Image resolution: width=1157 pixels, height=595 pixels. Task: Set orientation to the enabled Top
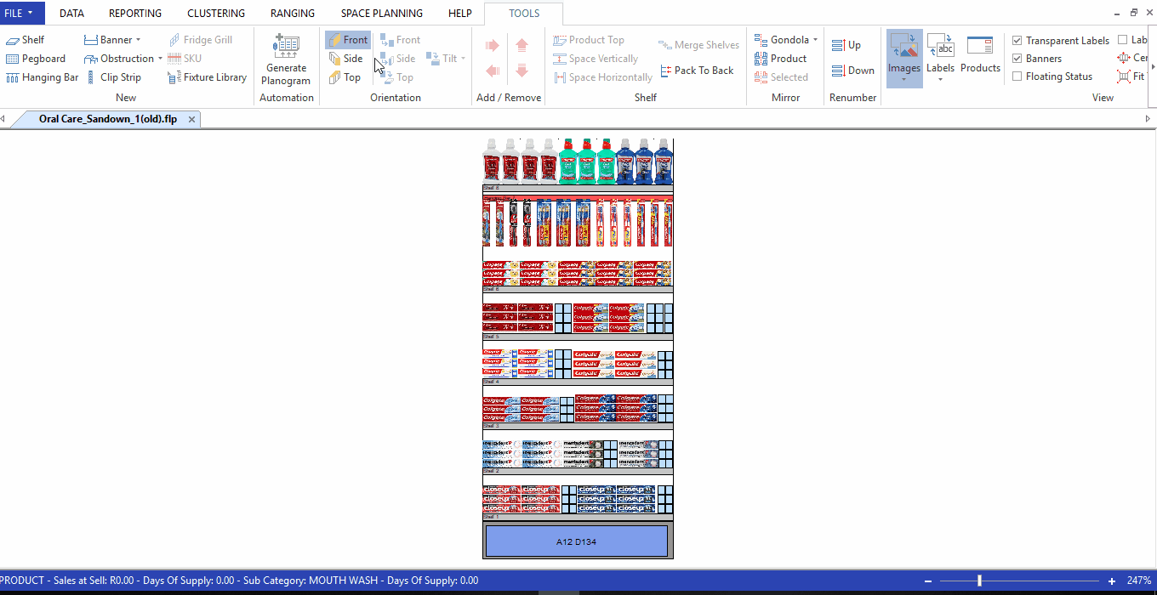pos(345,77)
